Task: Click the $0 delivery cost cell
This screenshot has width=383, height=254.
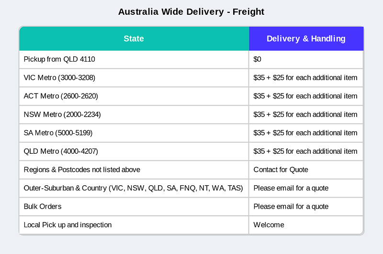Action: (x=258, y=59)
